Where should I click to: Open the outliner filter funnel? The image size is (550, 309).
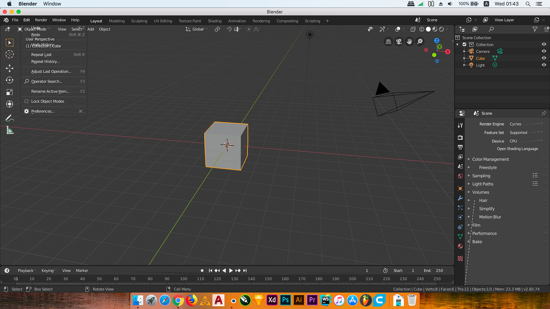click(535, 29)
